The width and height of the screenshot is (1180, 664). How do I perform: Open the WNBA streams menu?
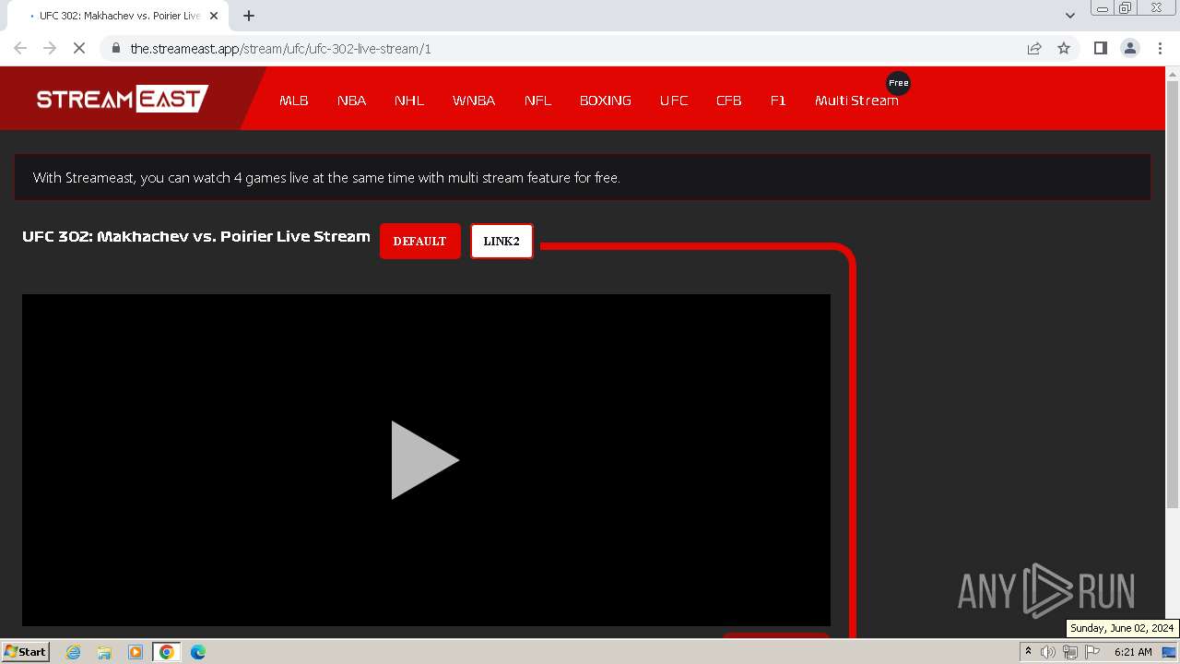point(474,101)
